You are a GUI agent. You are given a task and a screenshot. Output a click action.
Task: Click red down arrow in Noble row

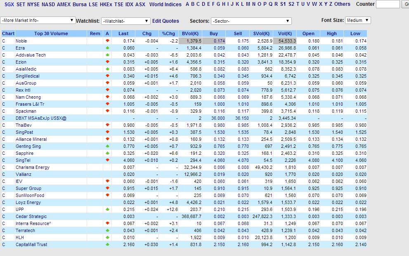107,41
